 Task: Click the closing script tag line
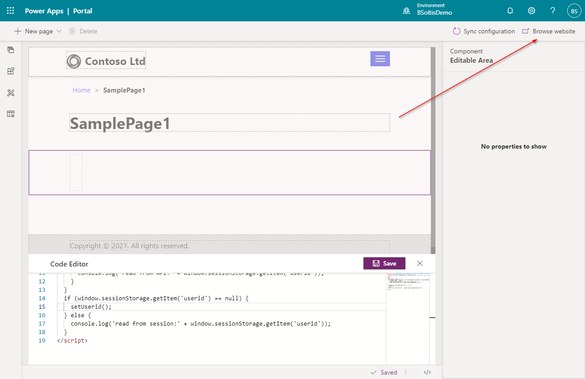click(72, 341)
